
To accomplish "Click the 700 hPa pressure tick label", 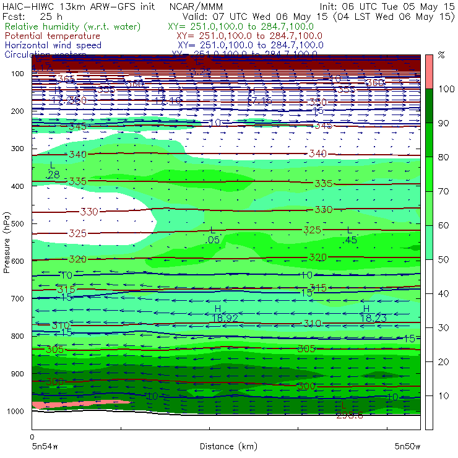I will tap(17, 298).
